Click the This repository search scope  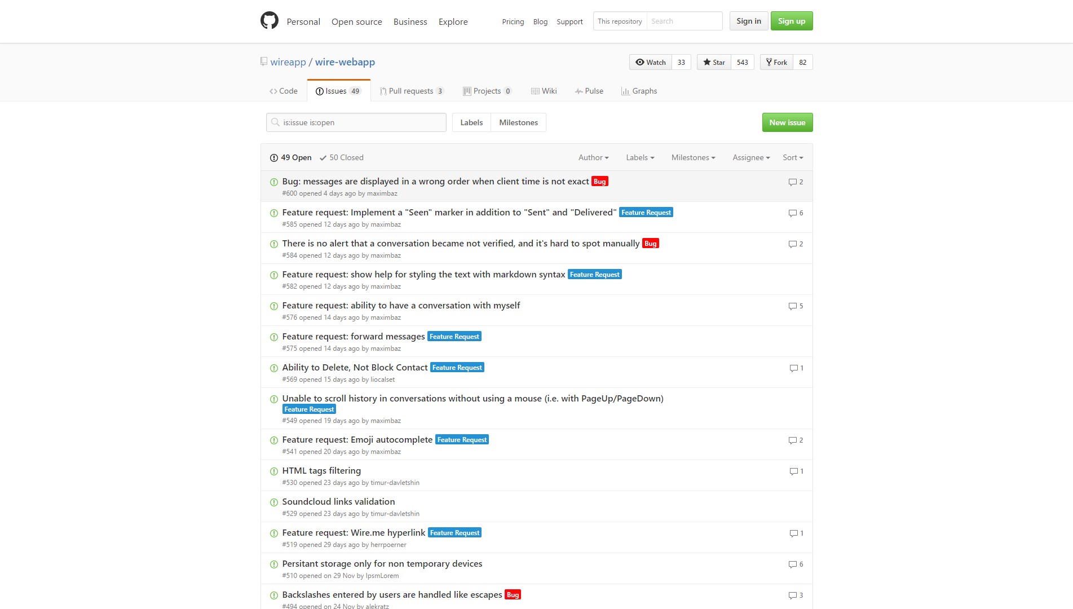[620, 21]
